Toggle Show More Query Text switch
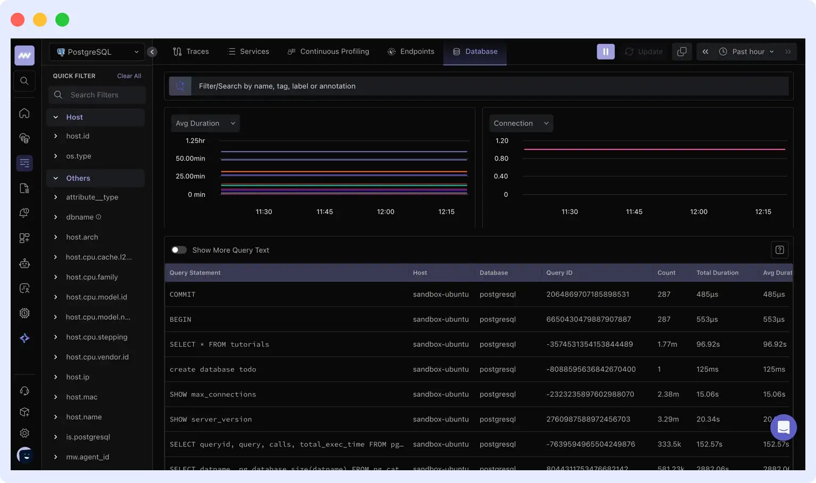Screen dimensions: 816x483 pos(179,250)
